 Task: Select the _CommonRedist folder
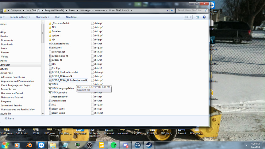click(59, 23)
